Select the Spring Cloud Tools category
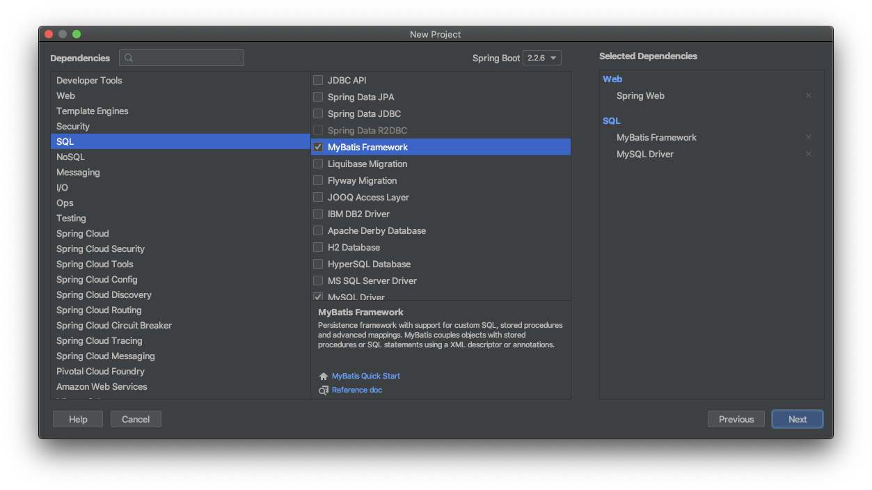872x490 pixels. click(x=180, y=264)
